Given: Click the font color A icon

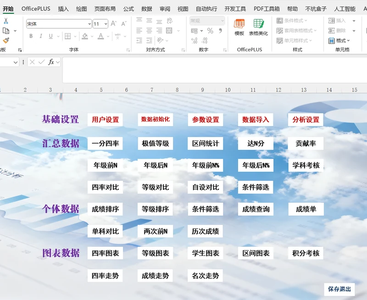Looking at the screenshot, I should point(101,36).
